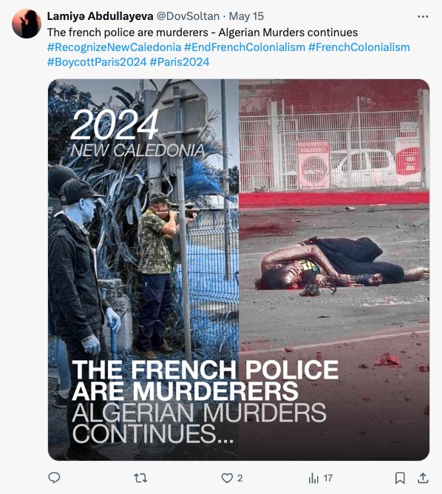Follow the #FrenchColonialism hashtag link

[359, 47]
